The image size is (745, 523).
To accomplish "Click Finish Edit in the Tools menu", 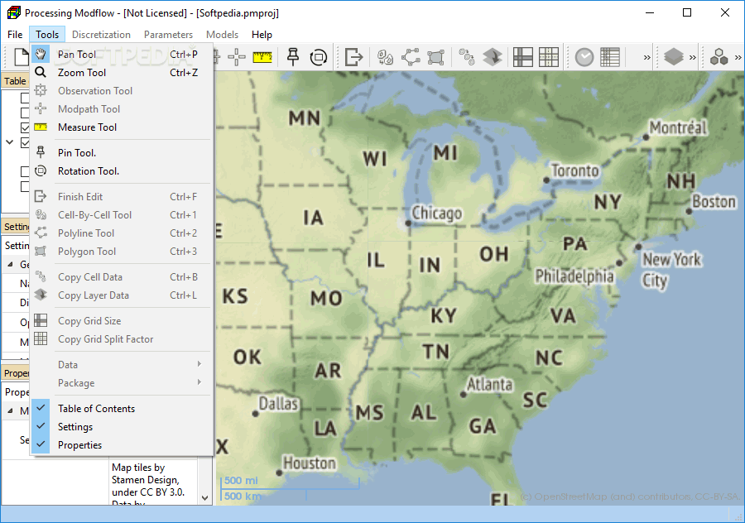I will (123, 196).
